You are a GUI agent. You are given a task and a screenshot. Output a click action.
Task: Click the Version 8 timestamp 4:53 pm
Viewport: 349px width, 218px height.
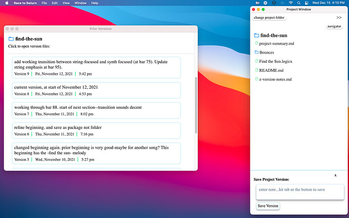pos(85,94)
